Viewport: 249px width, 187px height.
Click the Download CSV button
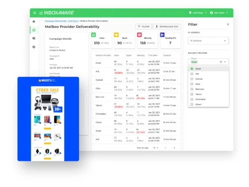tap(167, 26)
